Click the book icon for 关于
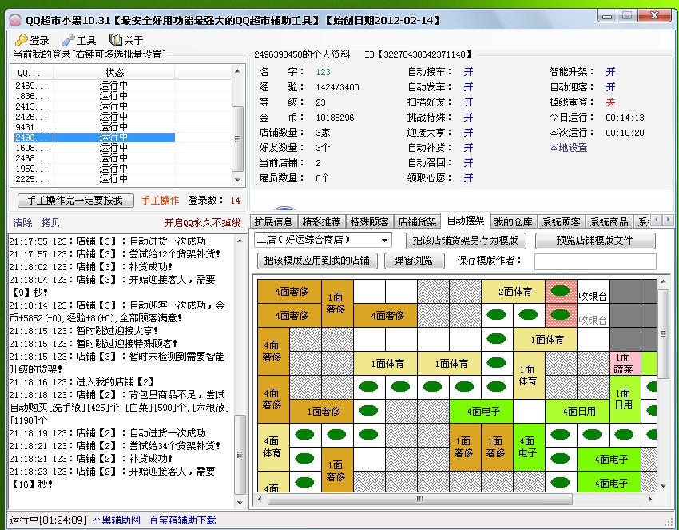The height and width of the screenshot is (530, 679). (115, 40)
